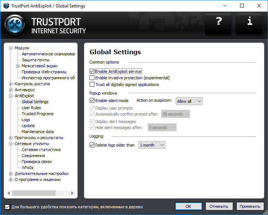Select Соединения tree item
268x215 pixels.
point(33,156)
